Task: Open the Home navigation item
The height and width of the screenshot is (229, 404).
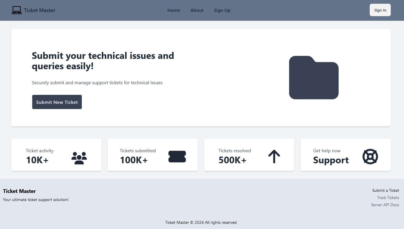Action: tap(174, 10)
